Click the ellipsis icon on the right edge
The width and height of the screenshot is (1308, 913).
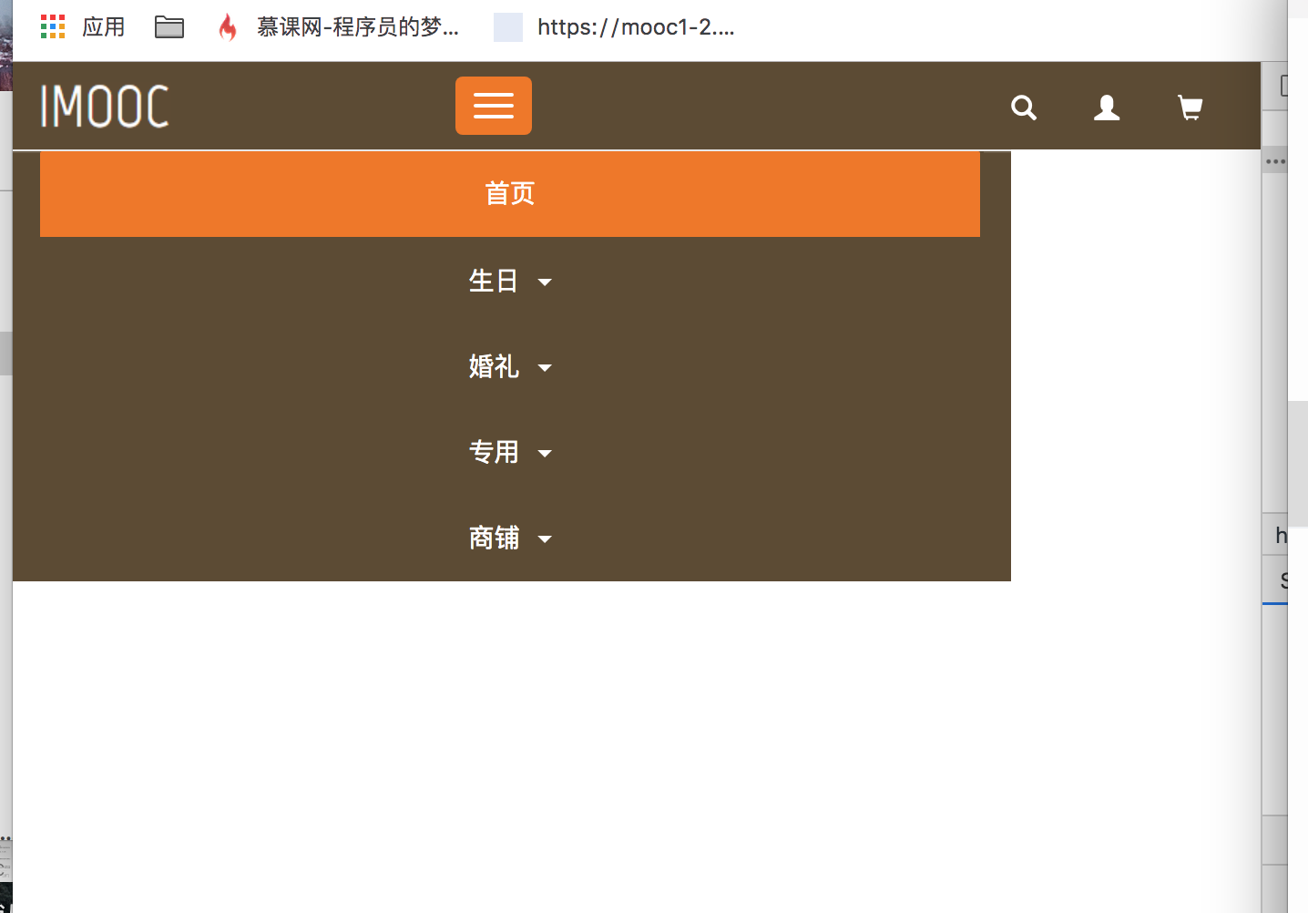(x=1273, y=160)
